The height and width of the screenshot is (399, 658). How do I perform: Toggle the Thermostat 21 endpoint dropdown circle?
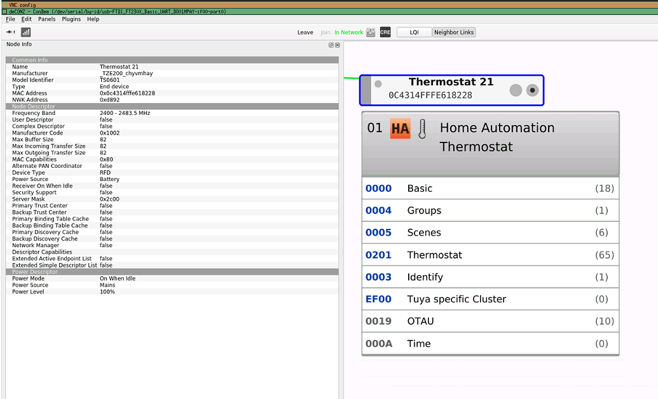coord(532,90)
